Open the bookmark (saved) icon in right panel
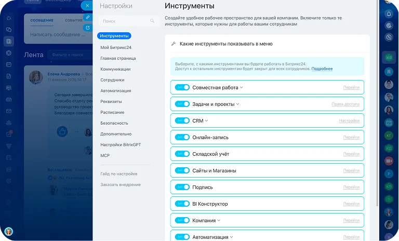Screen dimensions: 399x241 [x=389, y=72]
